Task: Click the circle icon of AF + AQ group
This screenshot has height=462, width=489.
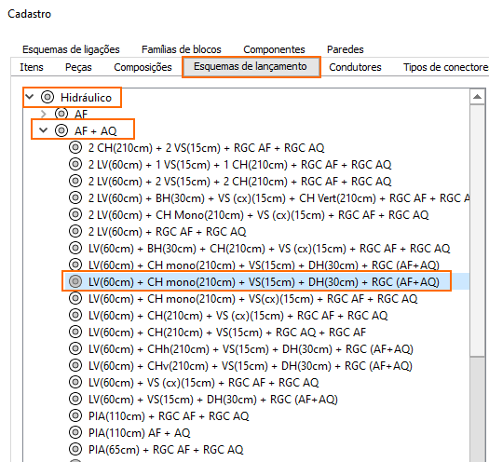Action: coord(61,130)
